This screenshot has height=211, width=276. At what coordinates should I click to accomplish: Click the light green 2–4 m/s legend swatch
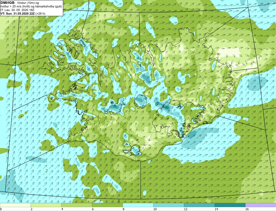coord(46,205)
